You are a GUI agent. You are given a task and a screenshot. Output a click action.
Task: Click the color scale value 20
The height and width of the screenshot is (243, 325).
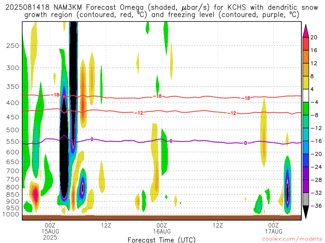click(x=314, y=37)
